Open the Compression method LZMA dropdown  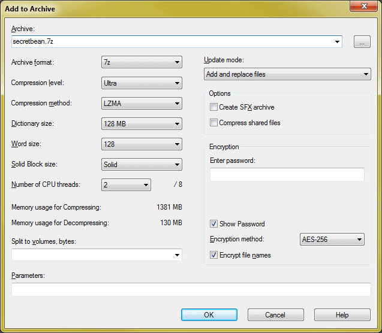click(x=142, y=104)
